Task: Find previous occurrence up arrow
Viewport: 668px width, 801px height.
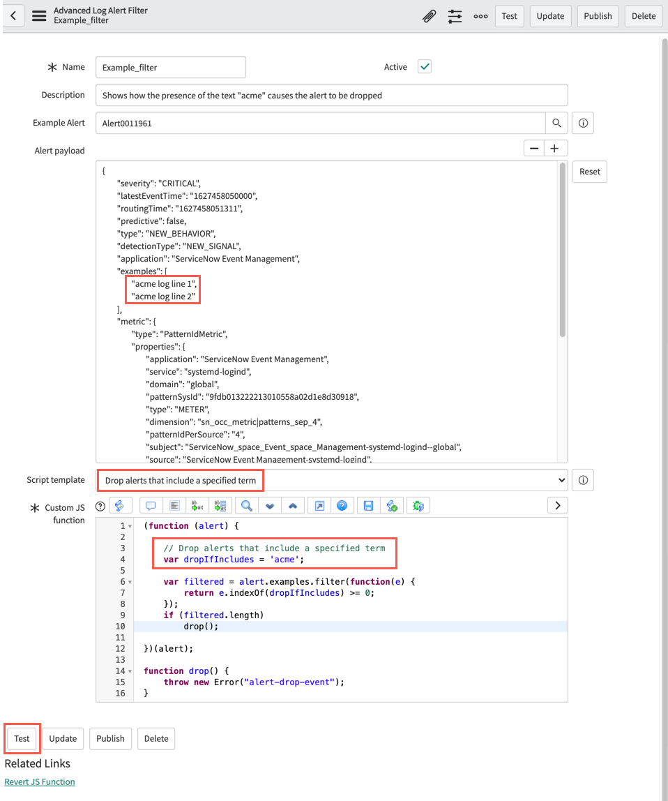Action: click(293, 506)
